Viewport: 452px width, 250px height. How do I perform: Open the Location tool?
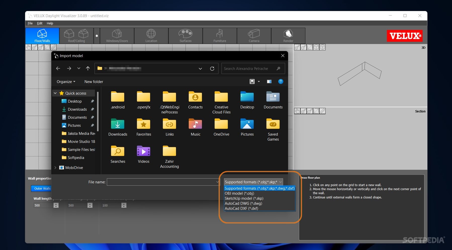click(151, 36)
